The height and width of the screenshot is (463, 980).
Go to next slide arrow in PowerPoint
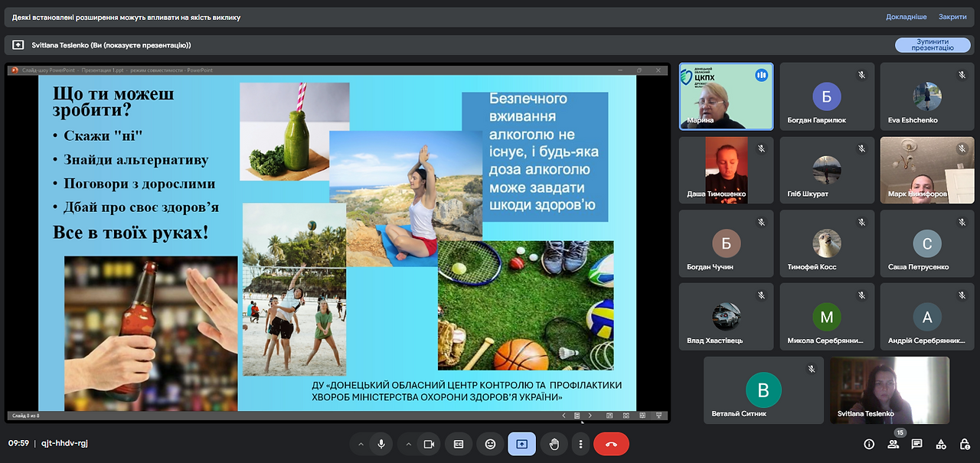[590, 416]
